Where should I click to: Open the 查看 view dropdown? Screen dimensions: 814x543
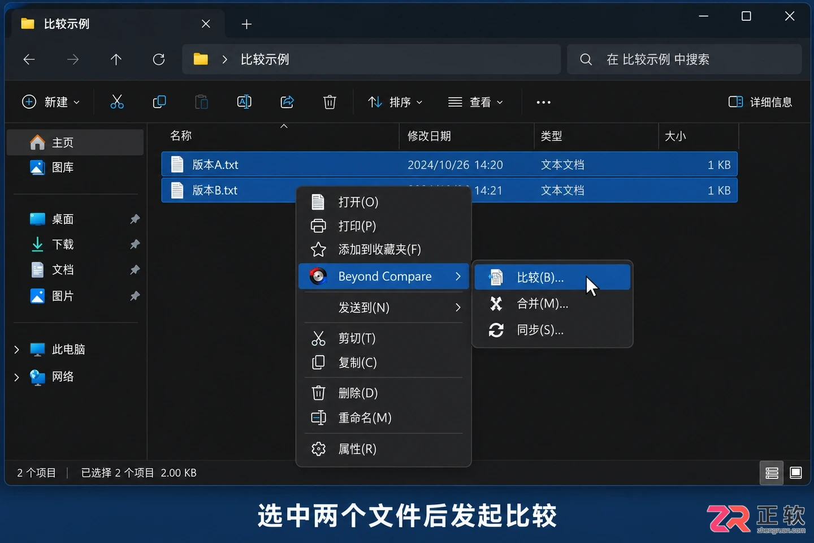click(475, 102)
